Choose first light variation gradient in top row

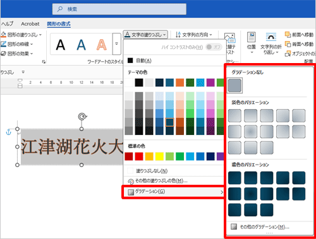pyautogui.click(x=234, y=115)
